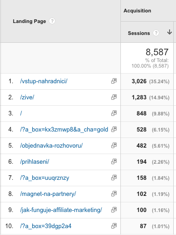This screenshot has height=235, width=176.
Task: Open external icon for /jak-funguje-affiliate-marketing/
Action: pos(114,210)
